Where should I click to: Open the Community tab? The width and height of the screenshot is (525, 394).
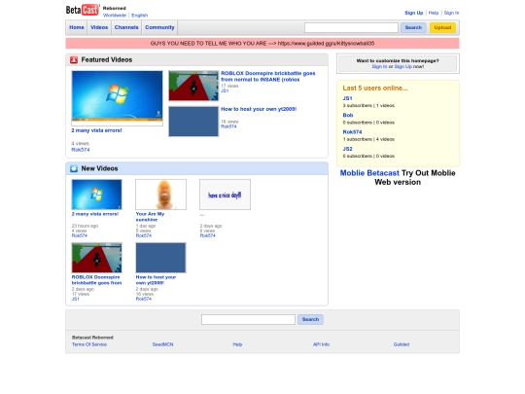(x=159, y=27)
